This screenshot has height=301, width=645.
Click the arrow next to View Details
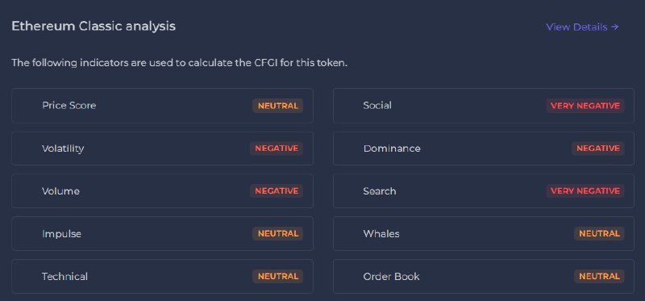(x=614, y=27)
